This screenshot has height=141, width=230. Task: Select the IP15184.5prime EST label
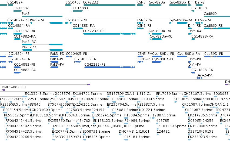[x=137, y=137]
